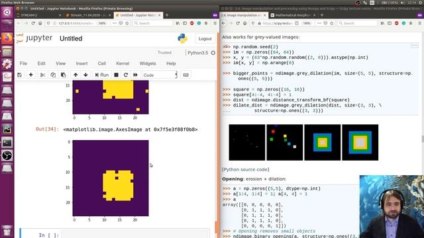
Task: Interrupt the kernel with stop icon
Action: [116, 75]
